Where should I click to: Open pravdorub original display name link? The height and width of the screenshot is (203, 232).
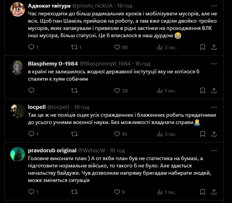pos(52,150)
